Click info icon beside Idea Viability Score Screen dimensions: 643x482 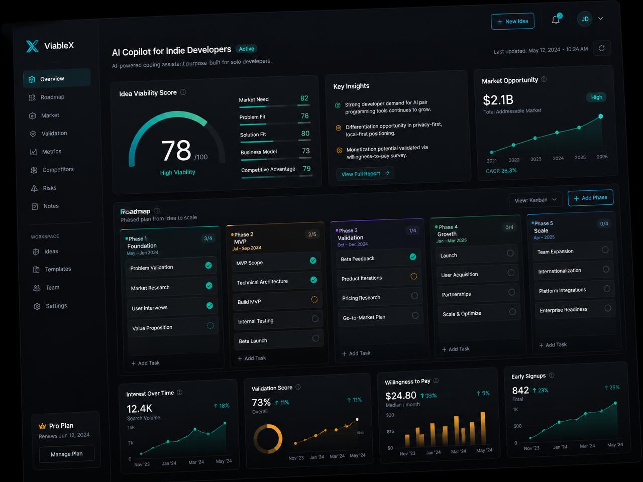[183, 92]
